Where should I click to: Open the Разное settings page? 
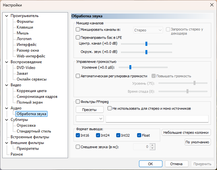click(x=17, y=154)
